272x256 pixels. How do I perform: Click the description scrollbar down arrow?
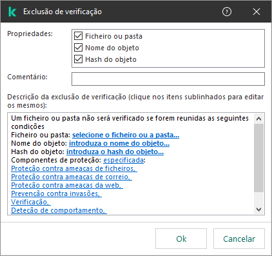coord(259,209)
